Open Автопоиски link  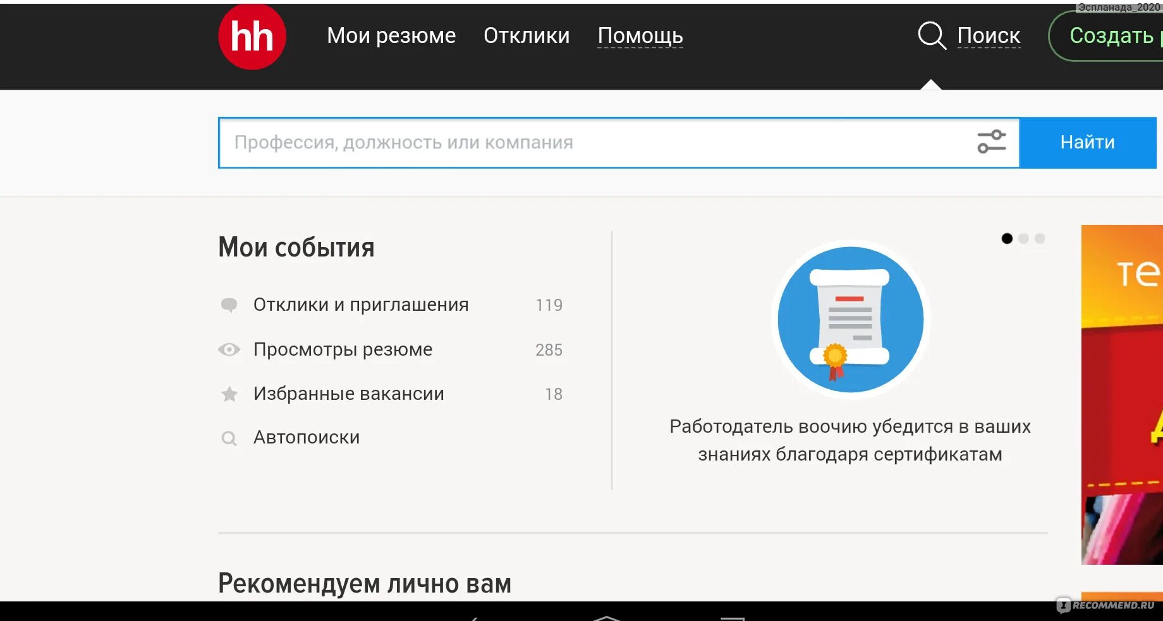307,437
